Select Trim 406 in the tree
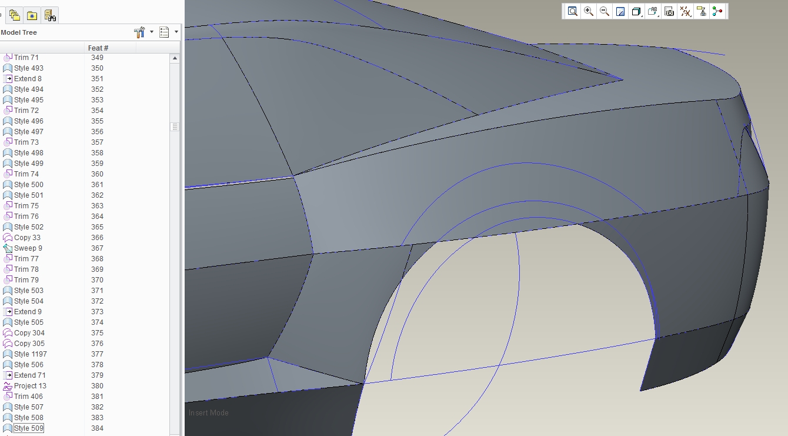 (x=28, y=397)
